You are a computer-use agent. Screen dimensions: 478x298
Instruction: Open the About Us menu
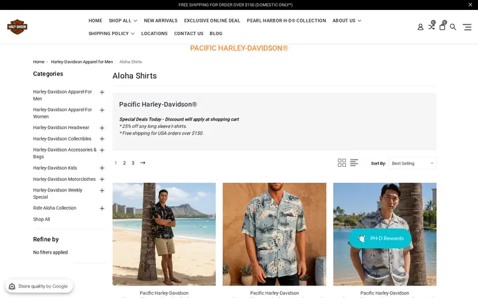[x=347, y=21]
